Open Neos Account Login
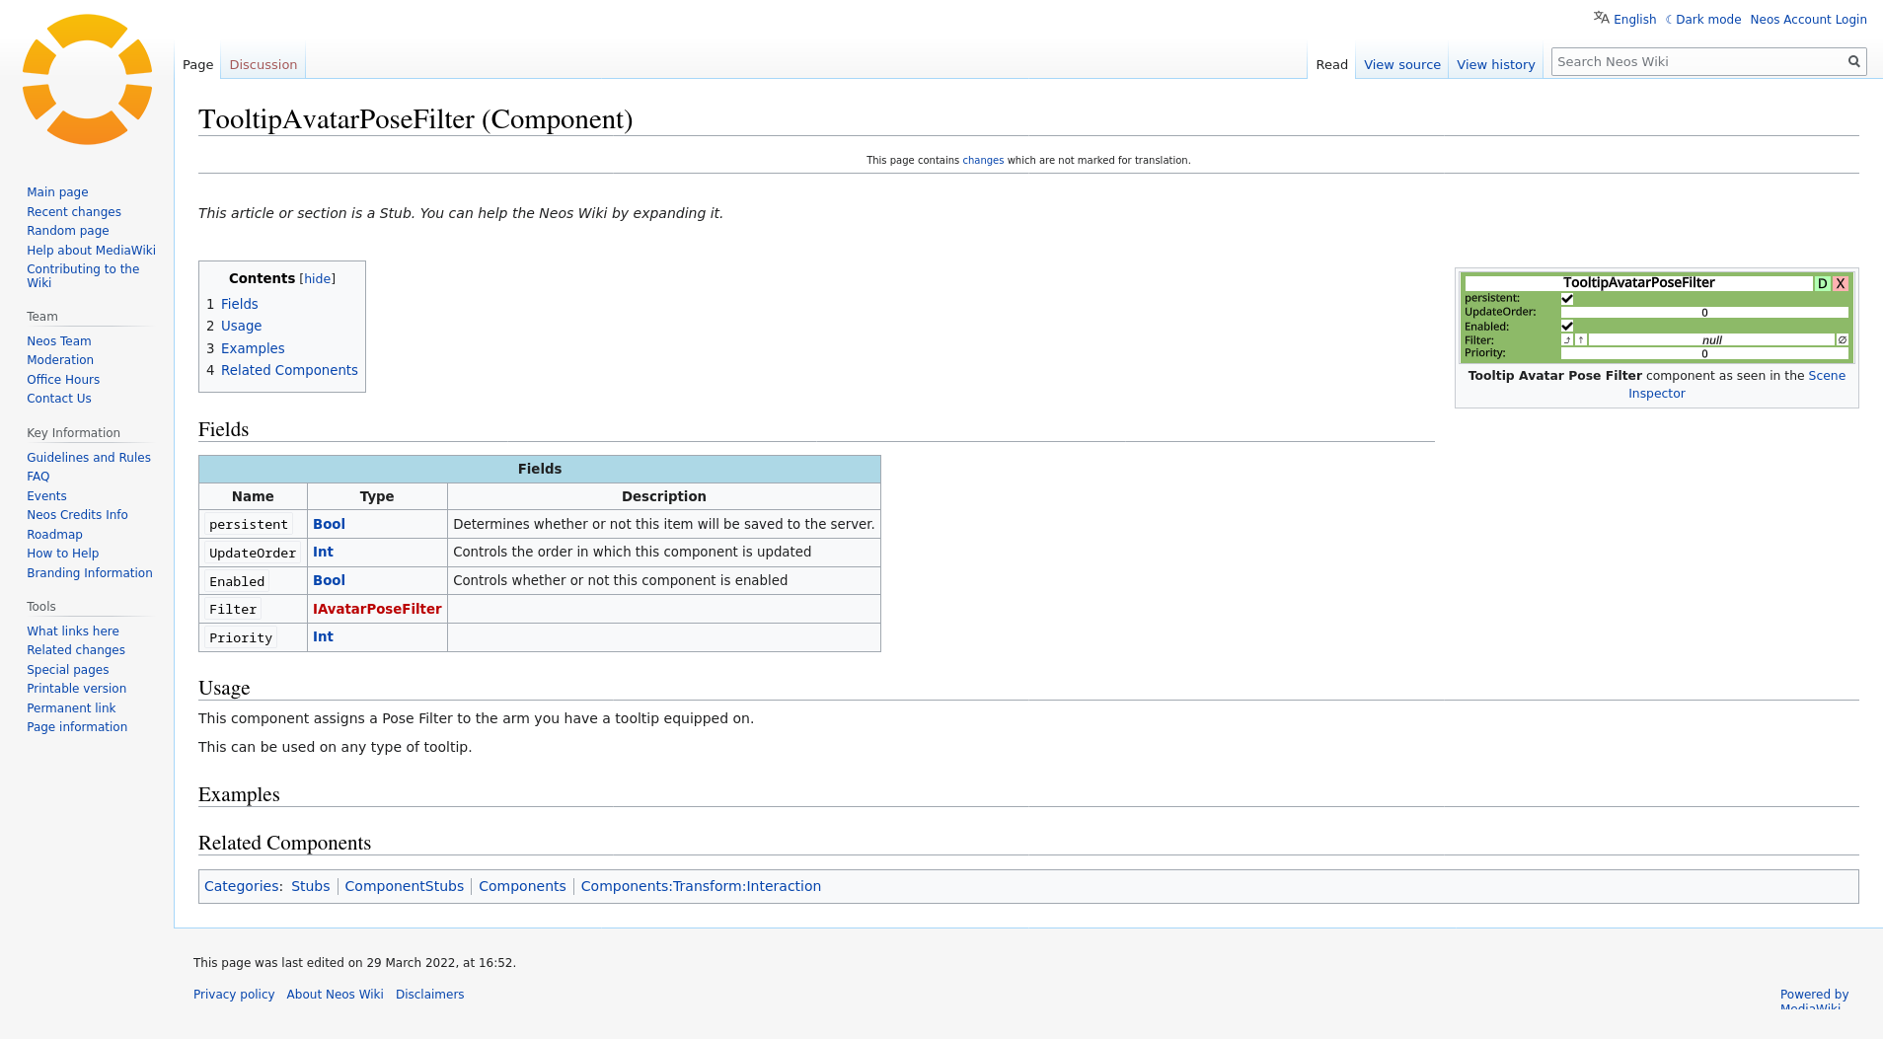Image resolution: width=1883 pixels, height=1039 pixels. coord(1808,20)
